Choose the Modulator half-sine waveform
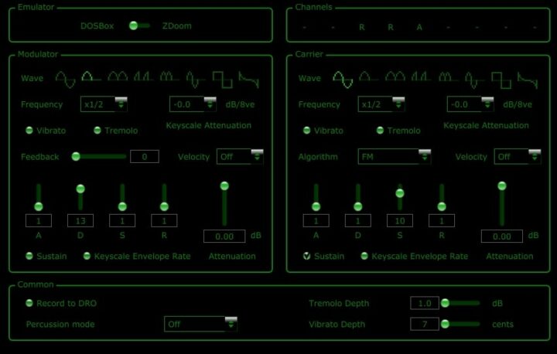This screenshot has width=557, height=354. click(91, 77)
